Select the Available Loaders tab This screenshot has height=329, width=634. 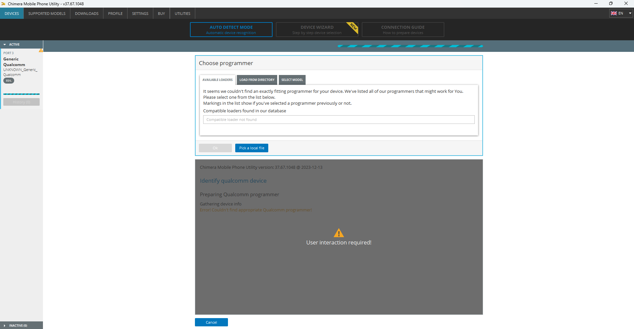coord(217,80)
